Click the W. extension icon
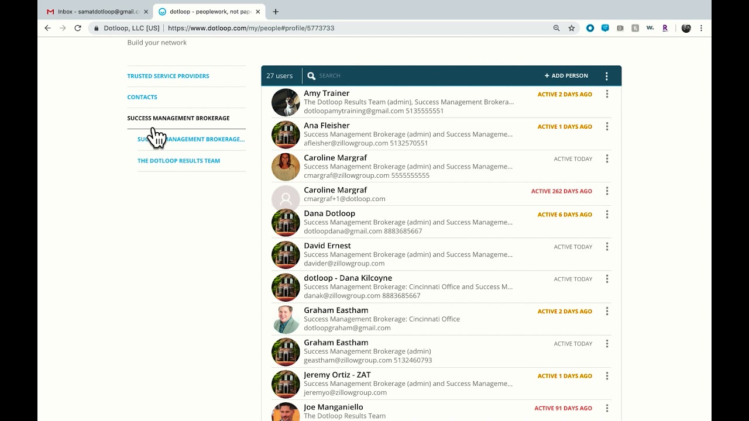 [x=650, y=28]
